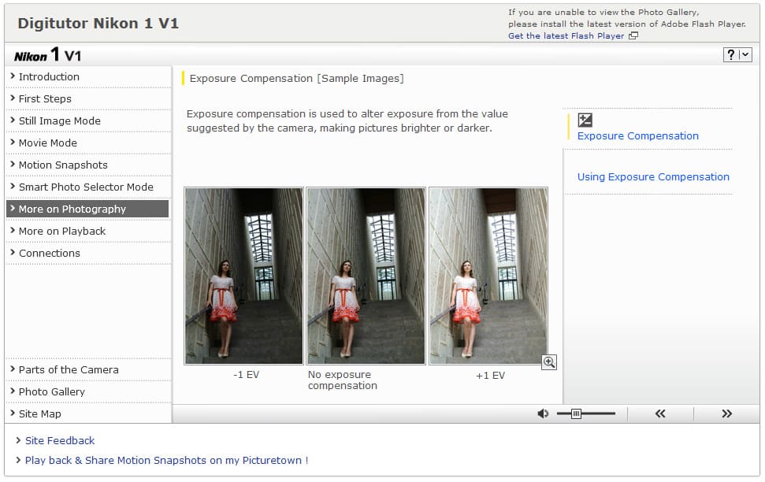The height and width of the screenshot is (482, 765).
Task: Click the chevron arrow beside Site Map
Action: click(13, 413)
